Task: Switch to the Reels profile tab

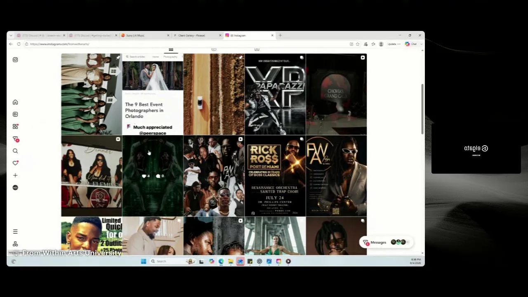Action: click(x=214, y=50)
